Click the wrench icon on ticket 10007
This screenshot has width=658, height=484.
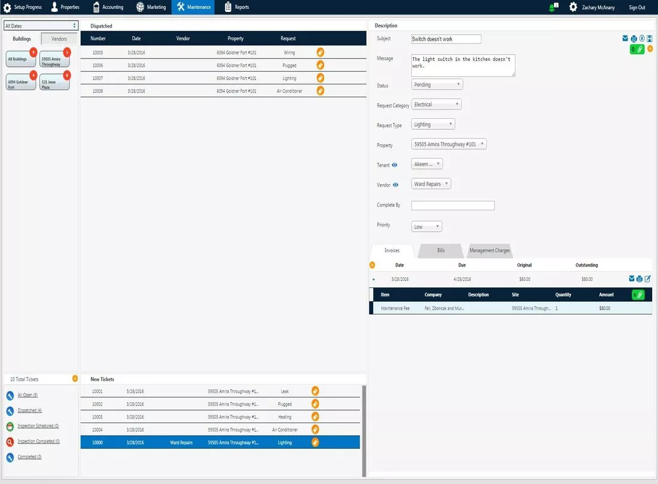point(320,78)
